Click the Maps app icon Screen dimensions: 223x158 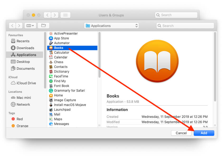tap(51, 119)
